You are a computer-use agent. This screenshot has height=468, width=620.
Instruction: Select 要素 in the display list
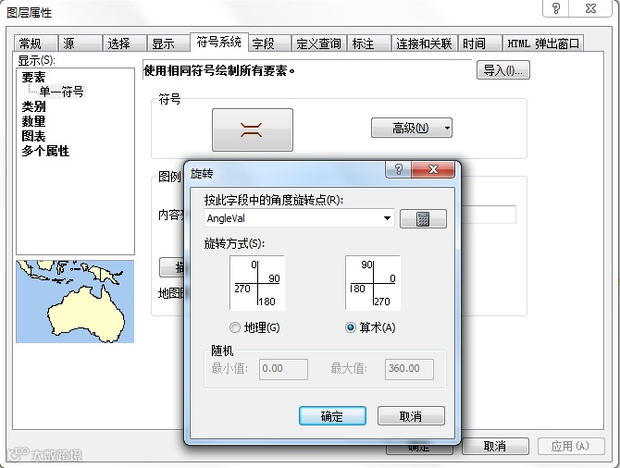(33, 77)
